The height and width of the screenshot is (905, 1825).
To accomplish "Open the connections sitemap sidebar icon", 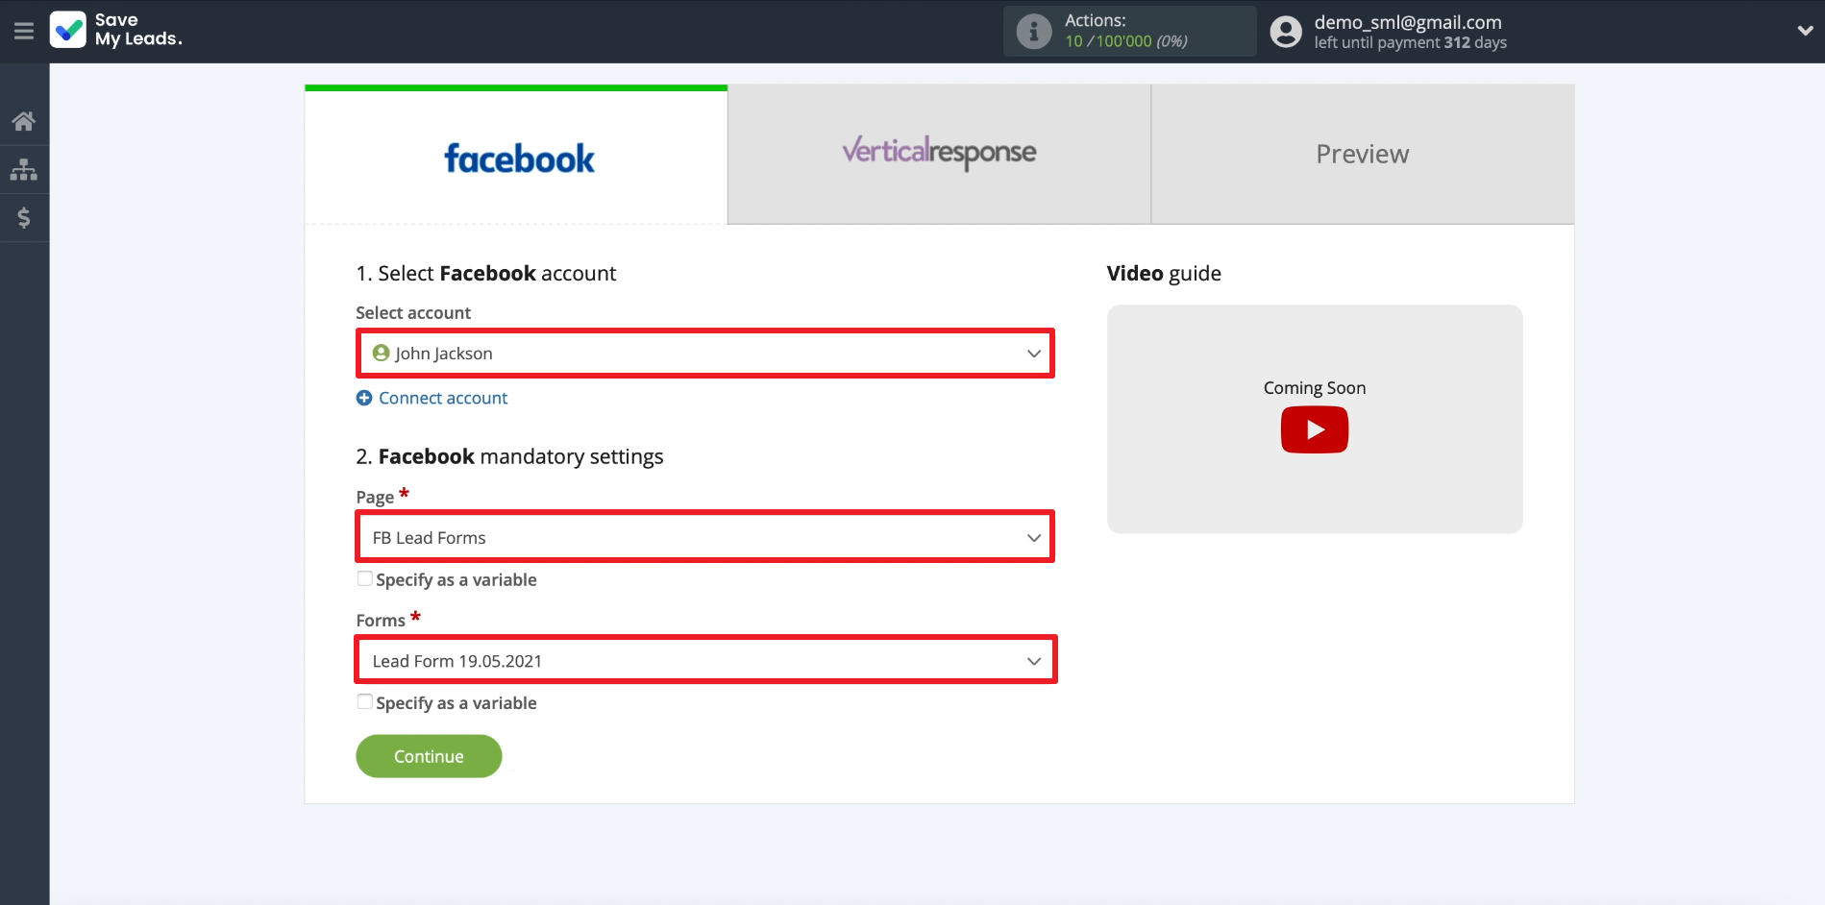I will coord(24,170).
